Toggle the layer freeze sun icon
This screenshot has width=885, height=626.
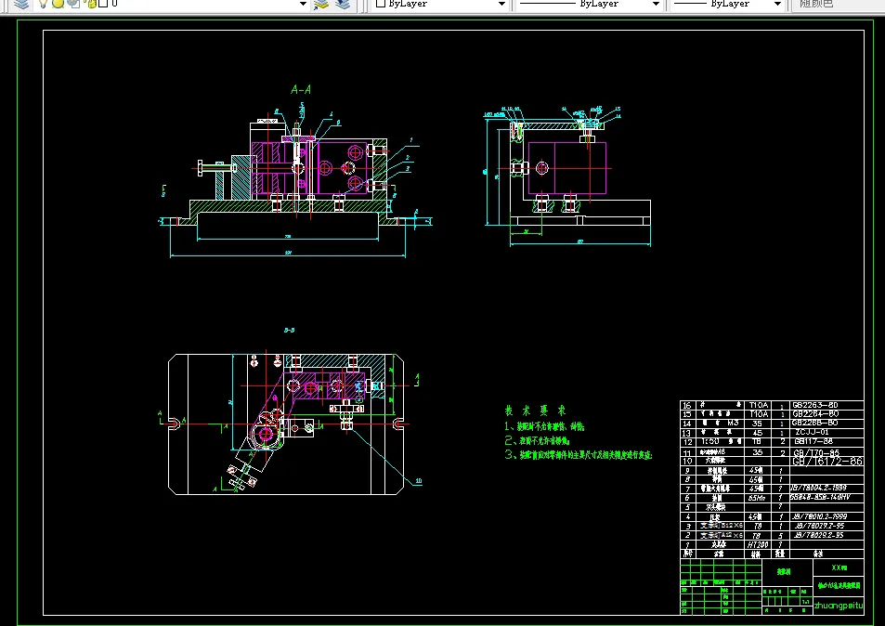tap(58, 4)
